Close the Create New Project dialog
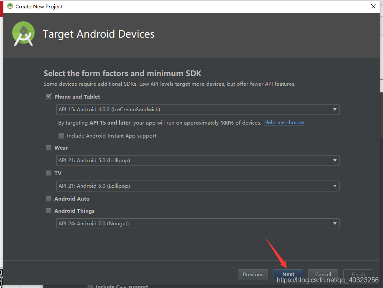This screenshot has height=288, width=383. 373,6
